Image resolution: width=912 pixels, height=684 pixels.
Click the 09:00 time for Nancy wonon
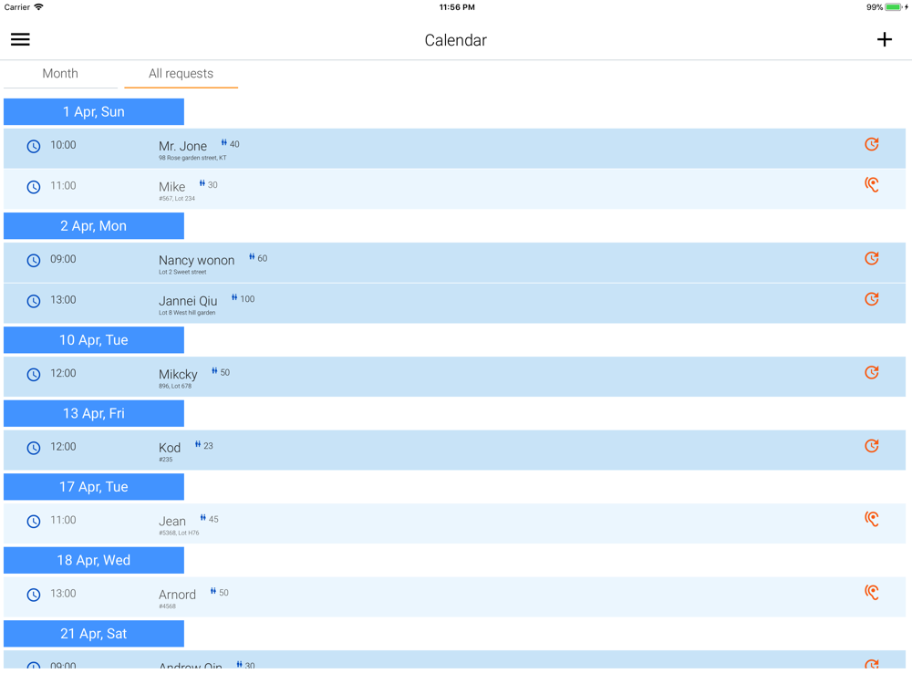(63, 259)
